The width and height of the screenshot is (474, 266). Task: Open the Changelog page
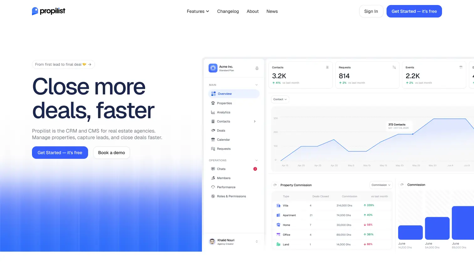pos(228,11)
